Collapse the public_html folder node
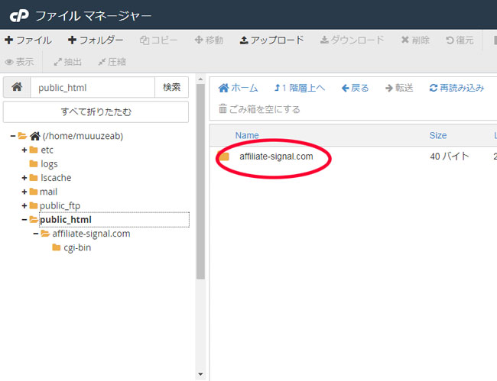Viewport: 497px width, 381px height. point(24,220)
